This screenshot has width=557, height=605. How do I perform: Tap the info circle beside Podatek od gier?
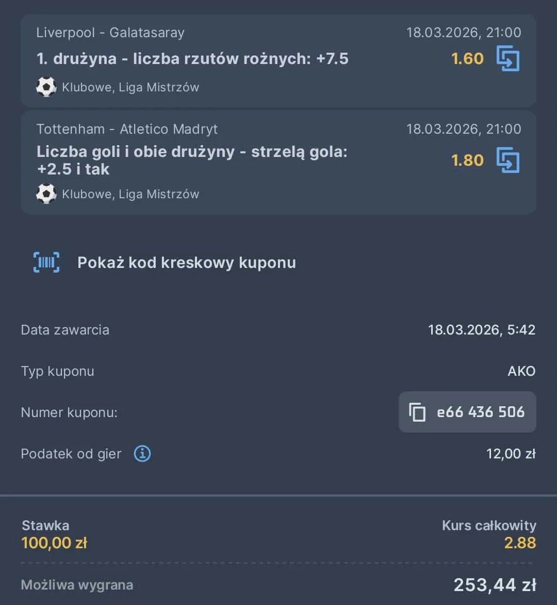click(142, 453)
